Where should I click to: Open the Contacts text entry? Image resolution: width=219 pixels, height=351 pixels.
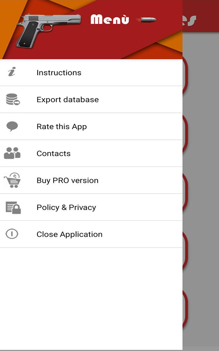point(54,153)
